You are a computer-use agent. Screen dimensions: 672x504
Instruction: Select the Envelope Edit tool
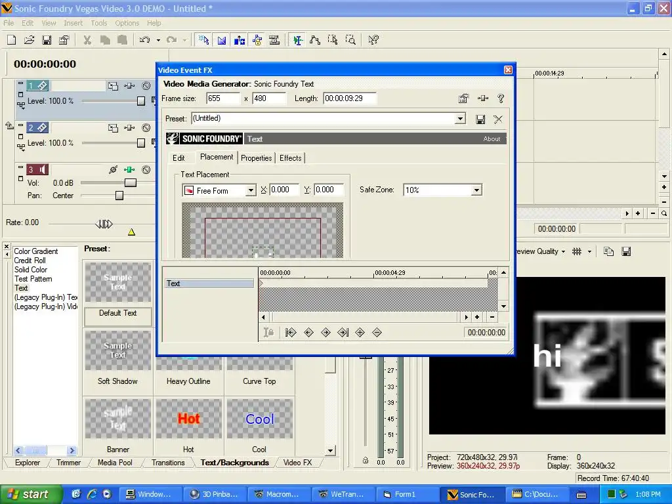[315, 40]
